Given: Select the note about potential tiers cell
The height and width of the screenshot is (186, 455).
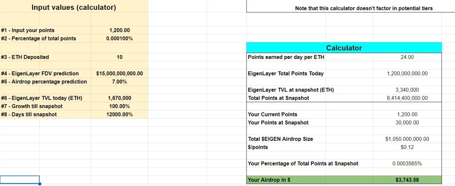Looking at the screenshot, I should coord(363,8).
